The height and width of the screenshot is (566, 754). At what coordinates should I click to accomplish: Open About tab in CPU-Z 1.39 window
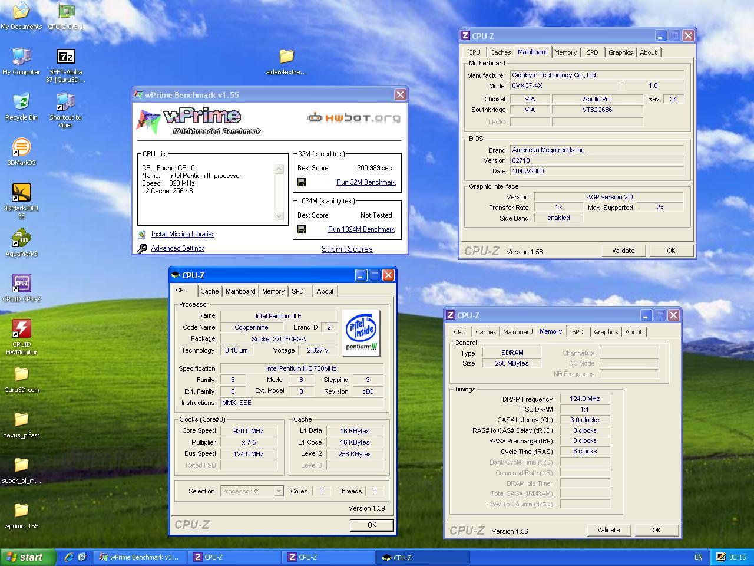(x=325, y=291)
